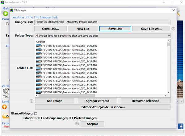Viewport: 185px width, 136px height.
Task: Toggle the Blanco&Negro checkbox
Action: 36,114
